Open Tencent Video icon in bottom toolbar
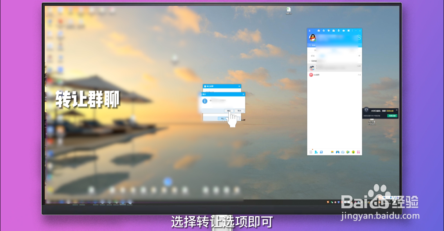The image size is (444, 231). [x=348, y=152]
